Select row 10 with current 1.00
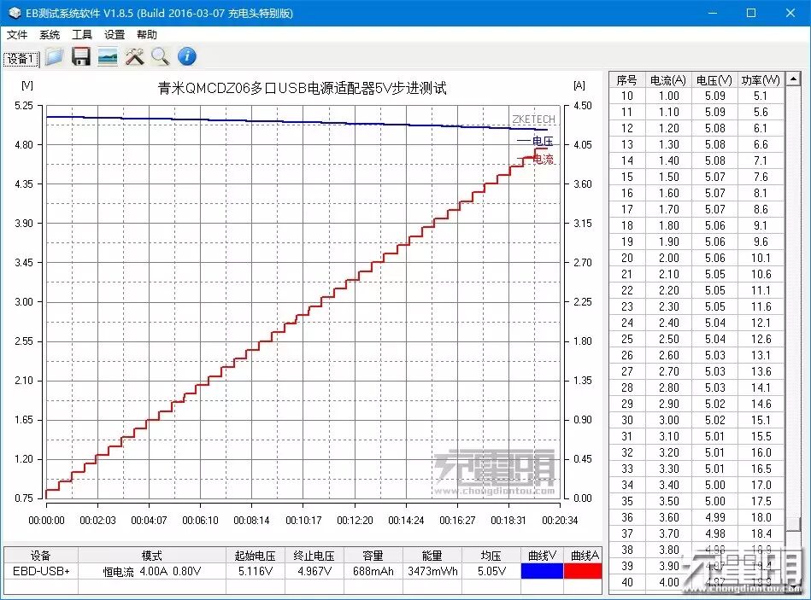Viewport: 811px width, 600px height. point(696,96)
